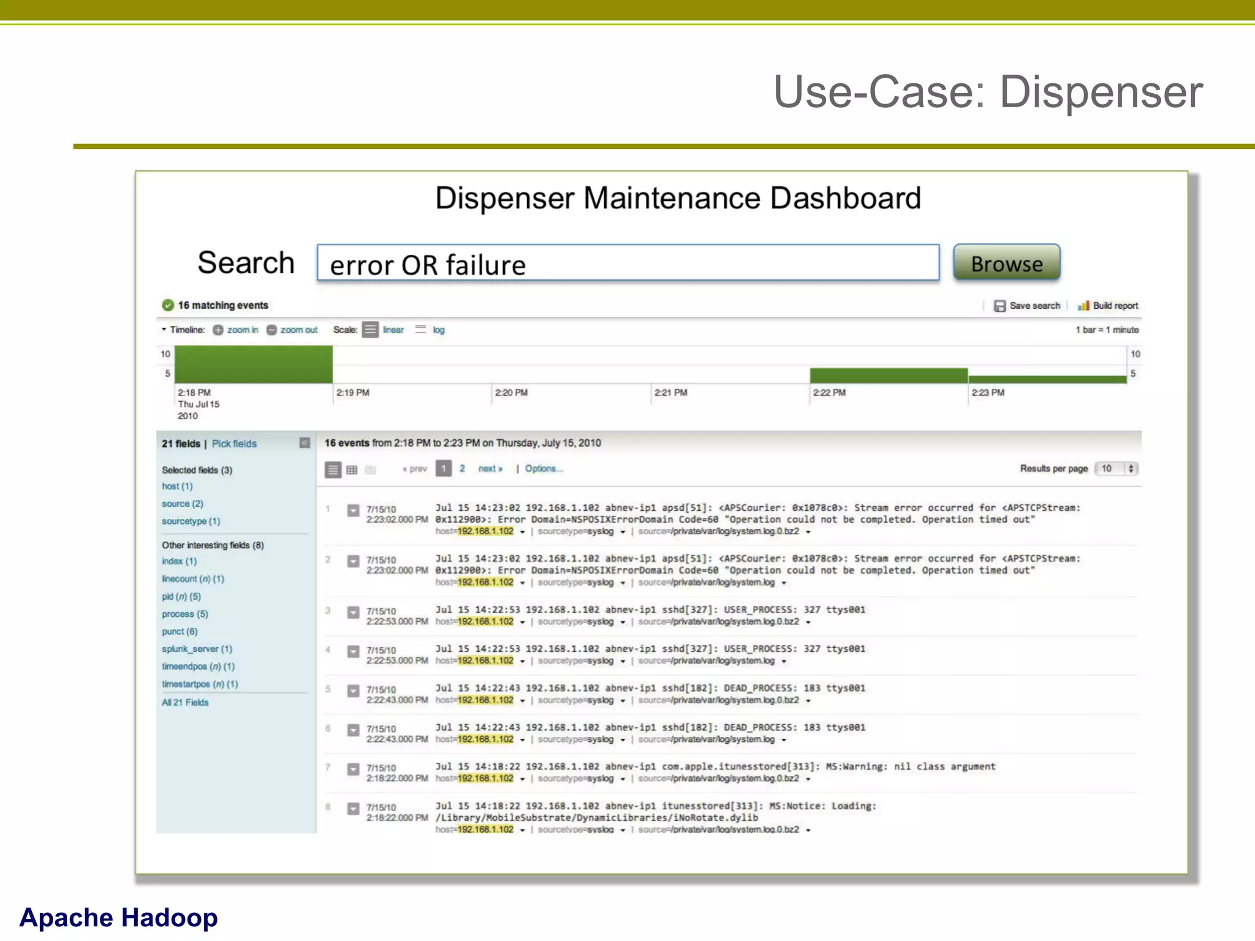
Task: Click the 2:22 PM timeline bar
Action: tap(889, 376)
